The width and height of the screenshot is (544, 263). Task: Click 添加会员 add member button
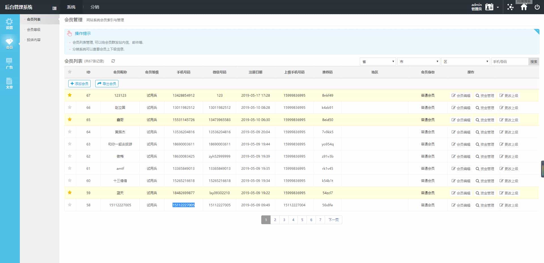pyautogui.click(x=79, y=84)
